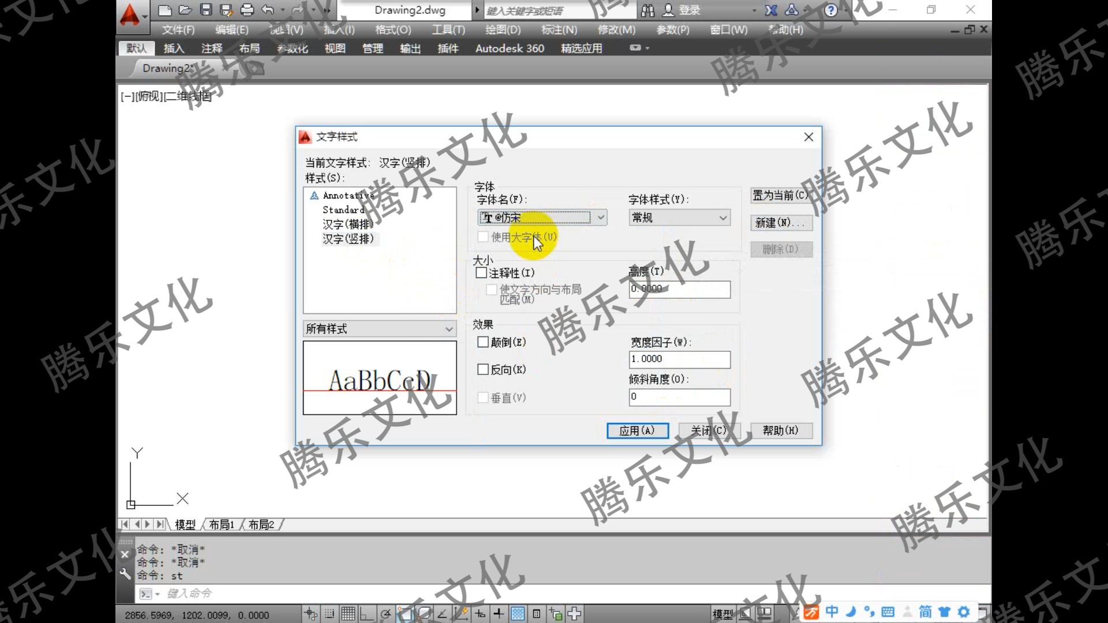The width and height of the screenshot is (1108, 623).
Task: Enable the 注释性(I) checkbox
Action: (x=482, y=272)
